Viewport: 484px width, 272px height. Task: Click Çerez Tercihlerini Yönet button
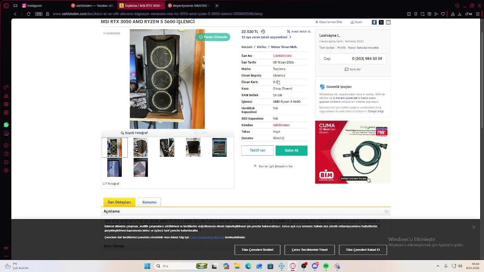pyautogui.click(x=310, y=250)
